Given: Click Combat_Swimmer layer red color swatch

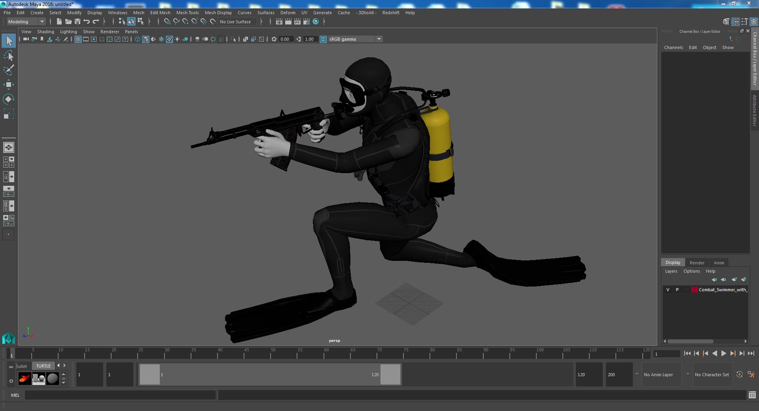Looking at the screenshot, I should click(695, 290).
